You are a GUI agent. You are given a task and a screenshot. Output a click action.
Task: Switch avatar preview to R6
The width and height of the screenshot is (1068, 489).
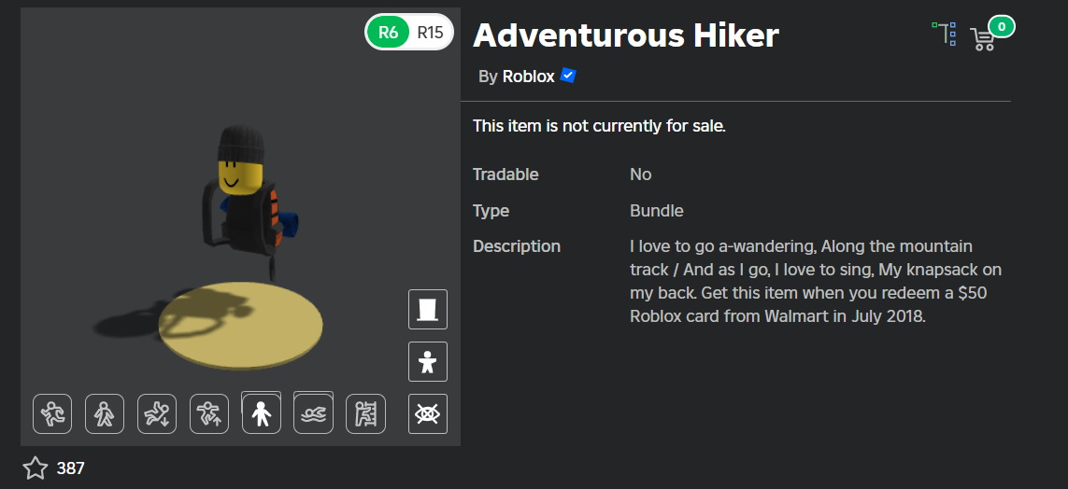pyautogui.click(x=389, y=32)
